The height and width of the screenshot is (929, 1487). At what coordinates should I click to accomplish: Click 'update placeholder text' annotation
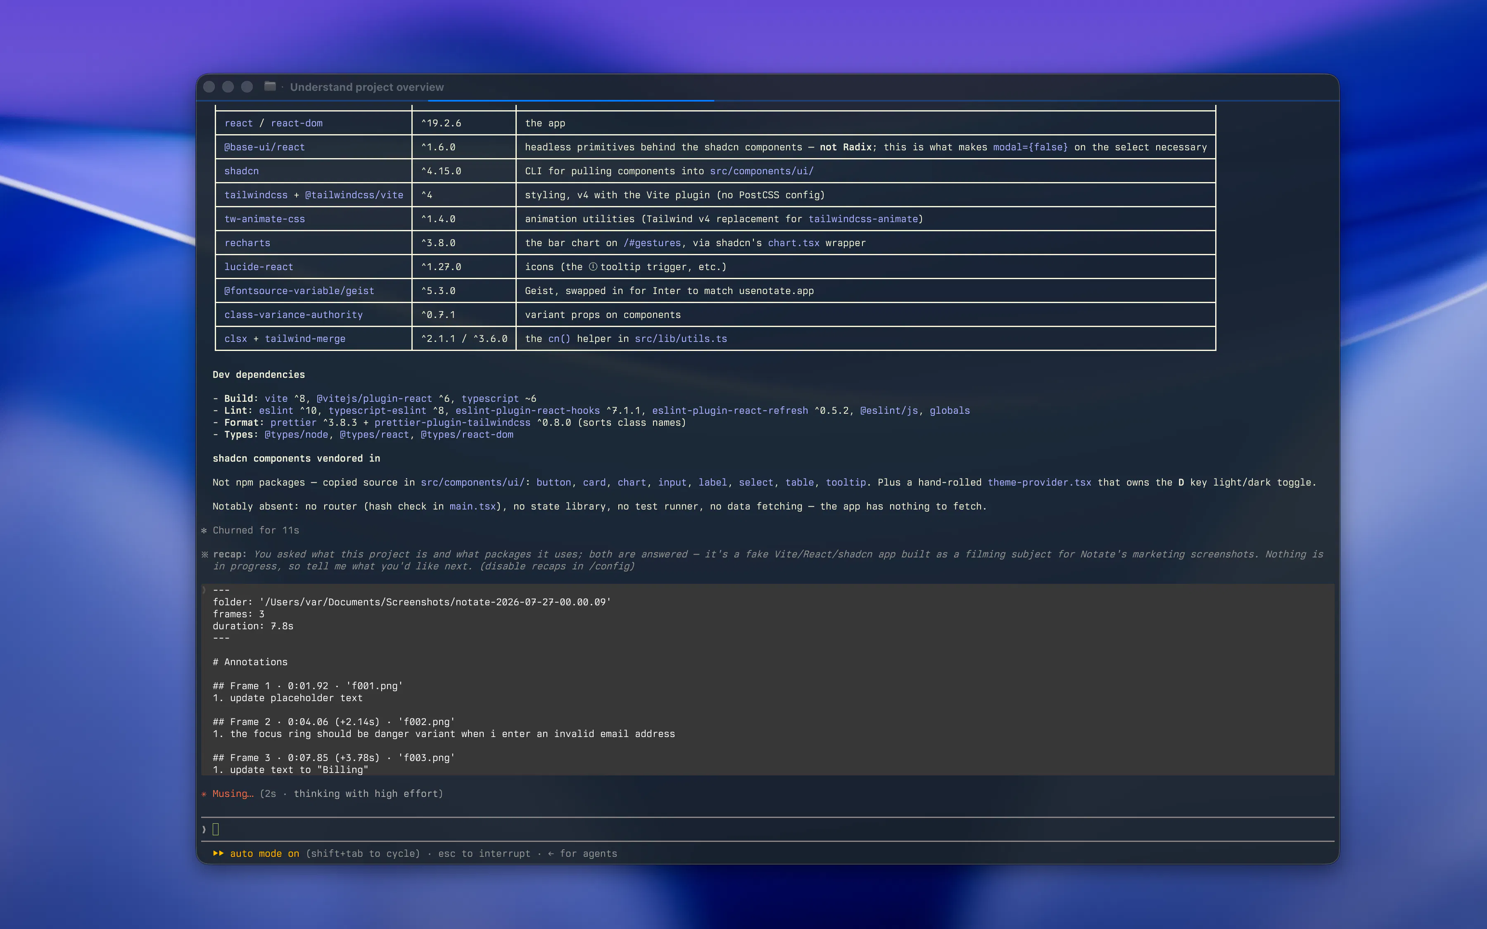point(296,698)
